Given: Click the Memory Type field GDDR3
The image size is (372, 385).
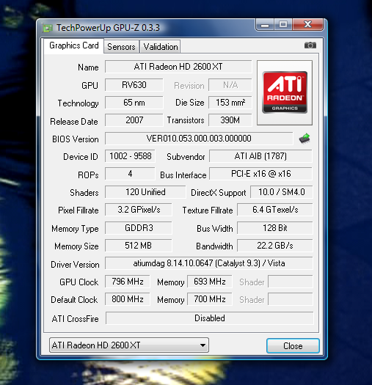Looking at the screenshot, I should pos(139,228).
